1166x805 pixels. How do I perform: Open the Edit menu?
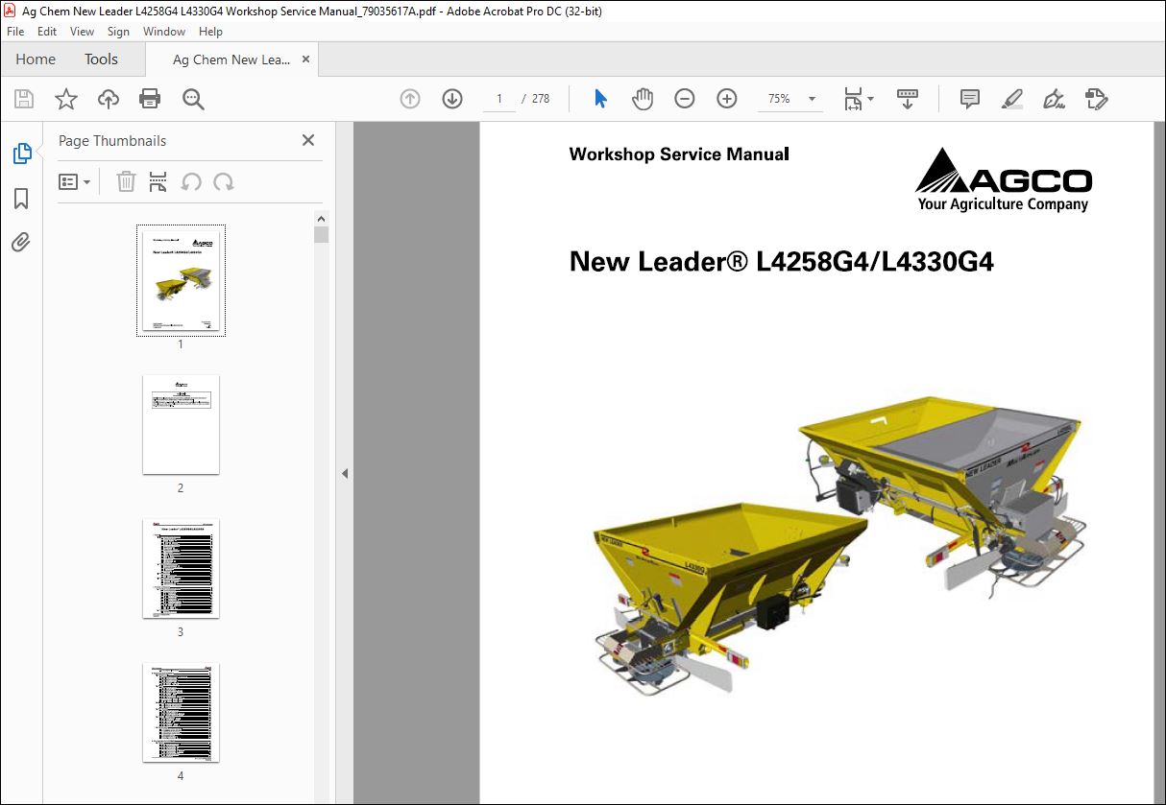tap(47, 32)
